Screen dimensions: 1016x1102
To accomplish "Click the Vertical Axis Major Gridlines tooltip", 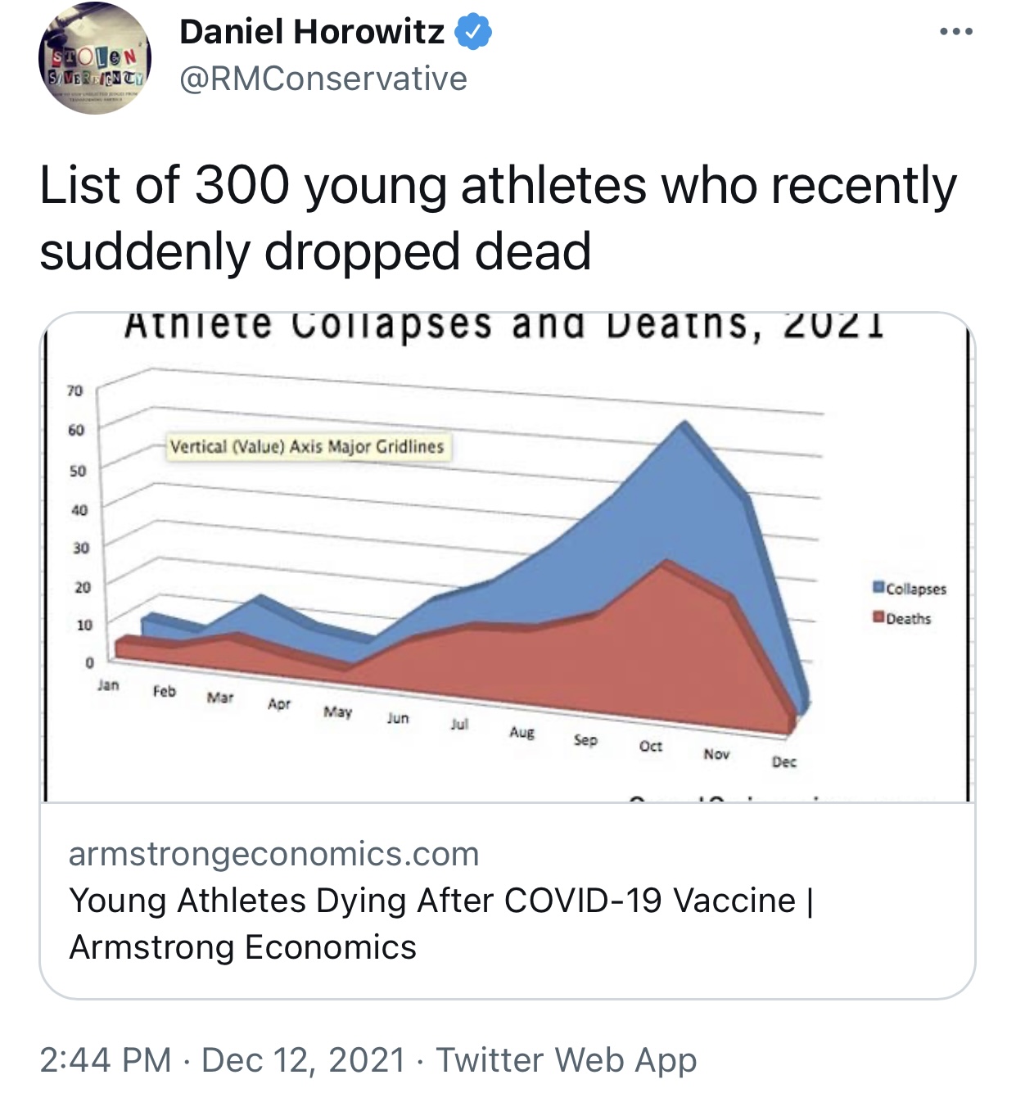I will (307, 447).
